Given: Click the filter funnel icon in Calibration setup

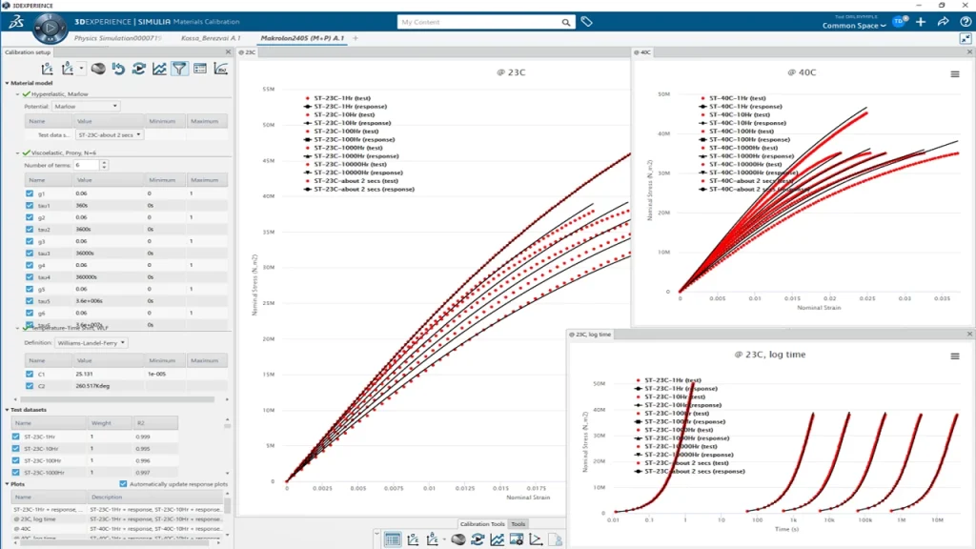Looking at the screenshot, I should pyautogui.click(x=179, y=69).
